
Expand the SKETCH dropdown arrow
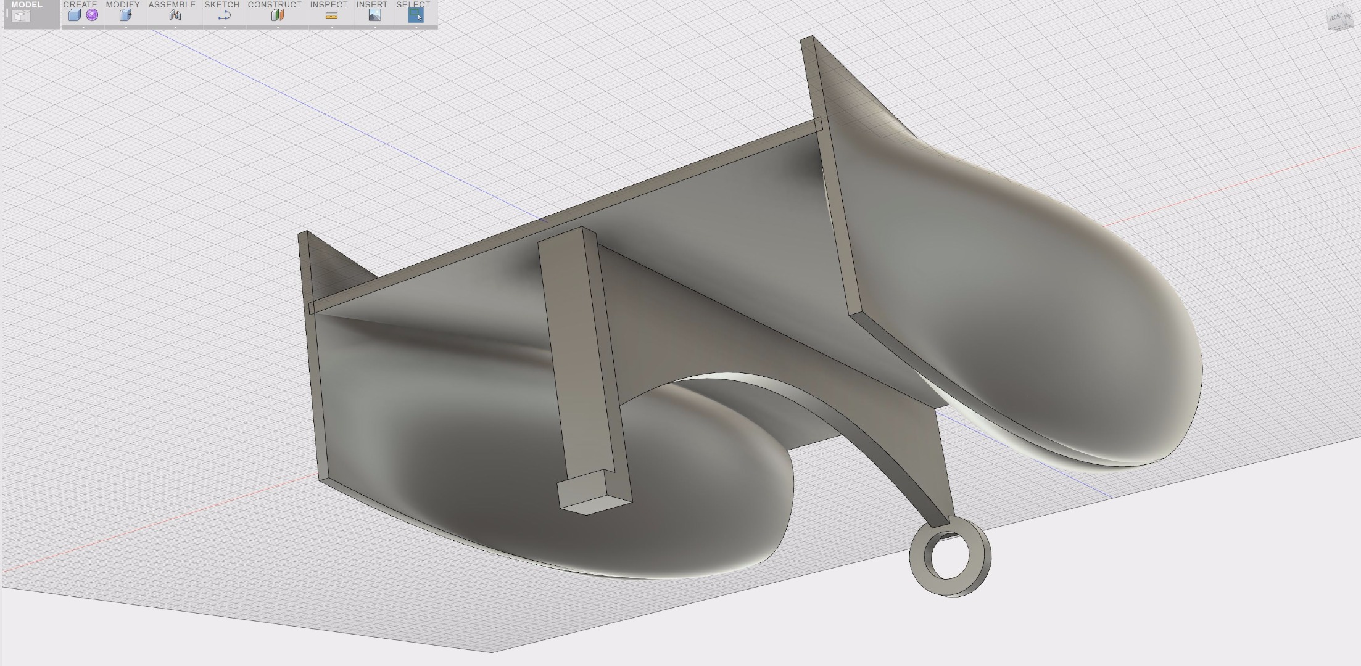coord(225,27)
